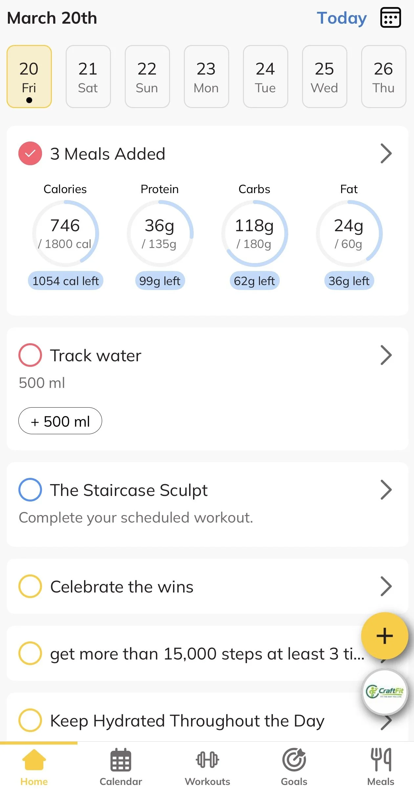Check off the Track water circle
This screenshot has width=414, height=804.
30,355
